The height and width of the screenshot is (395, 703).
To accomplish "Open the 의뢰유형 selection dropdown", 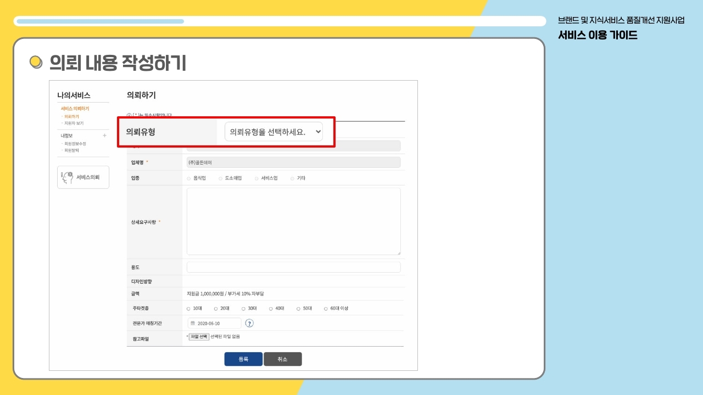I will 274,132.
